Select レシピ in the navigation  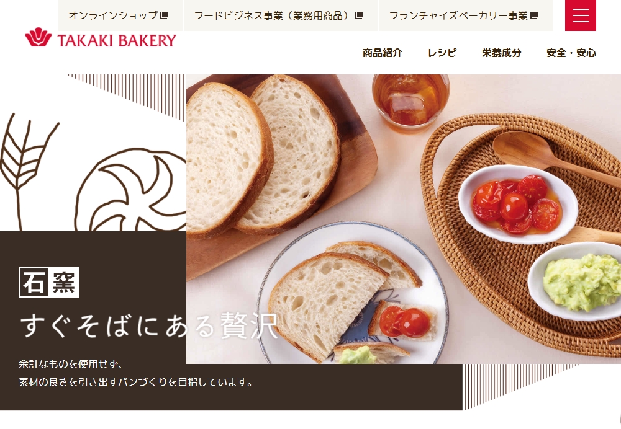point(442,53)
